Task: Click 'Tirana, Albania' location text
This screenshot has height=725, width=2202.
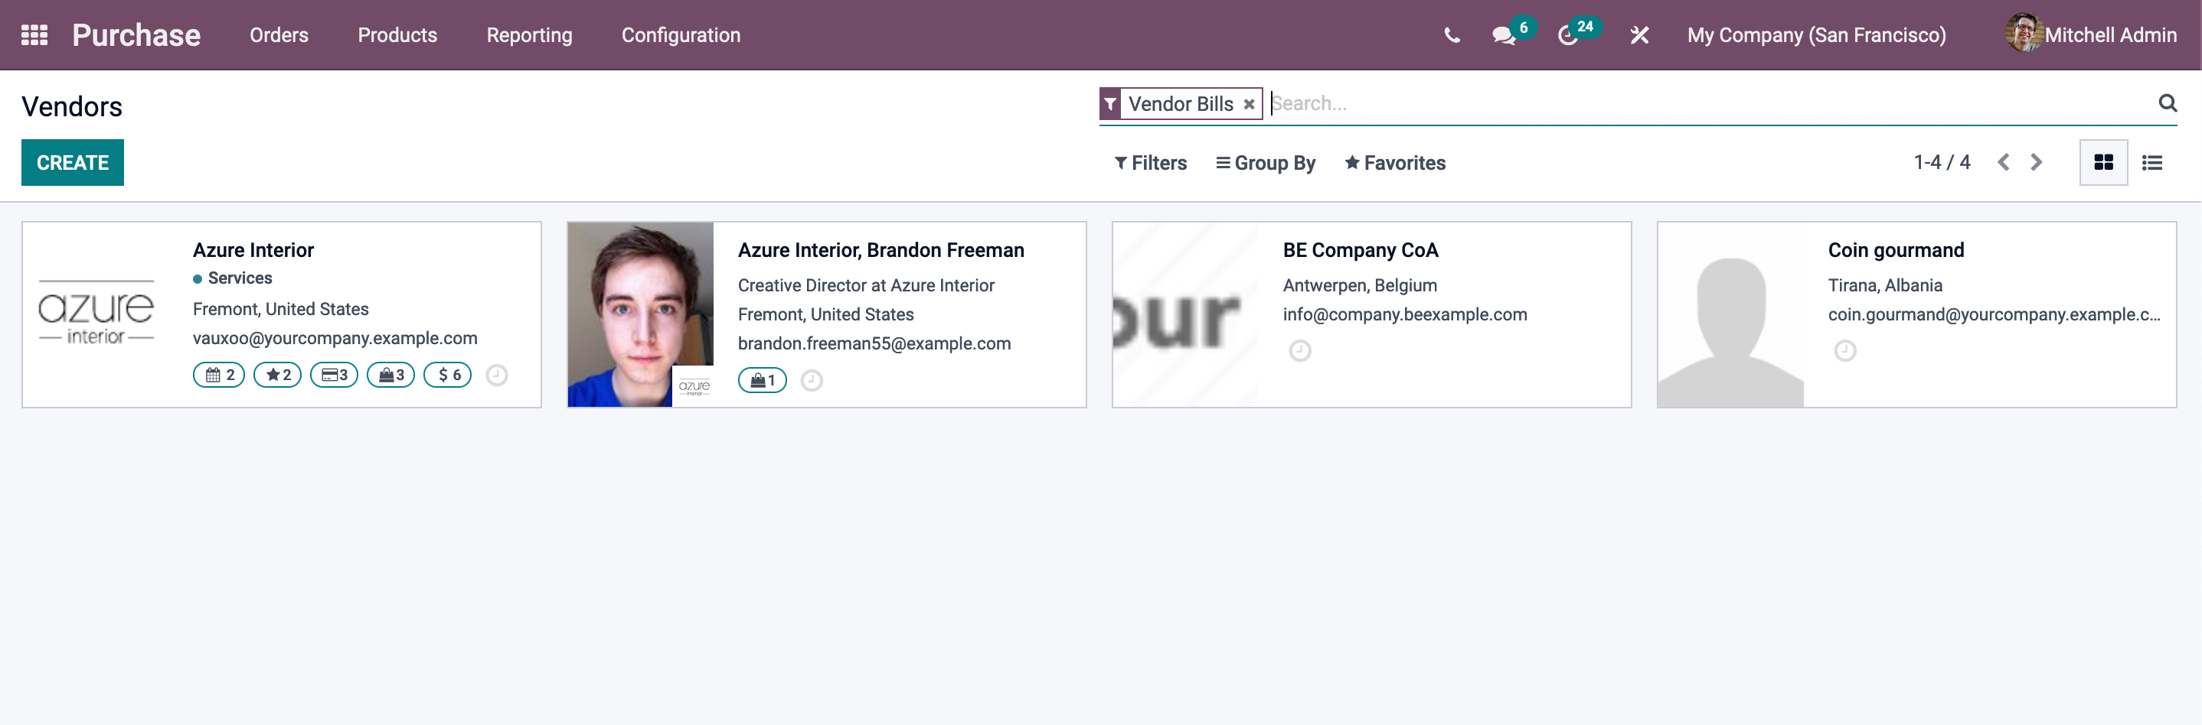Action: click(x=1885, y=285)
